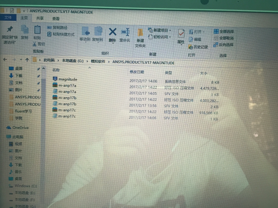Viewport: 278px width, 208px height.
Task: Click the 916,566 KB size cell
Action: (x=208, y=113)
